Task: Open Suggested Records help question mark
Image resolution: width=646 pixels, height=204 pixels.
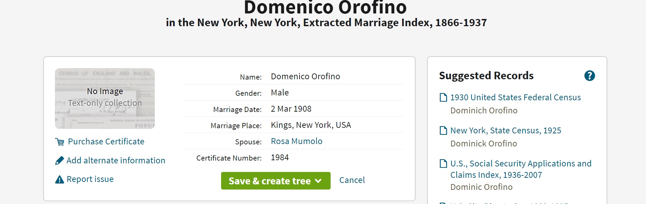Action: 589,76
